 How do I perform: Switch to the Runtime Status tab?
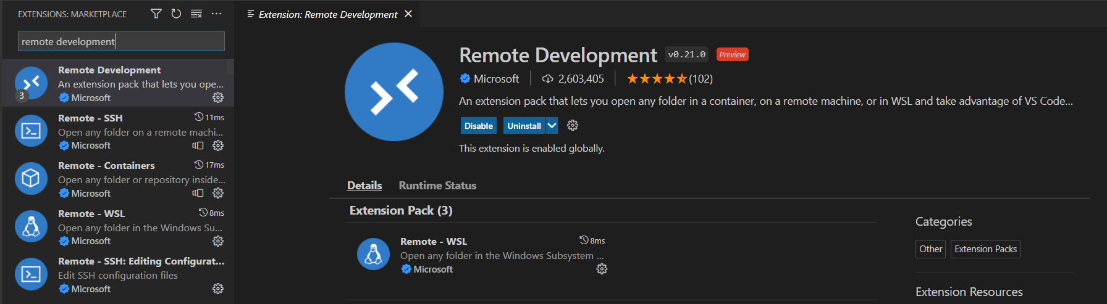point(437,186)
